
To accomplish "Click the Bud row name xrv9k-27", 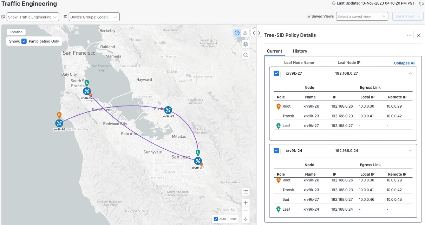I will coord(311,199).
